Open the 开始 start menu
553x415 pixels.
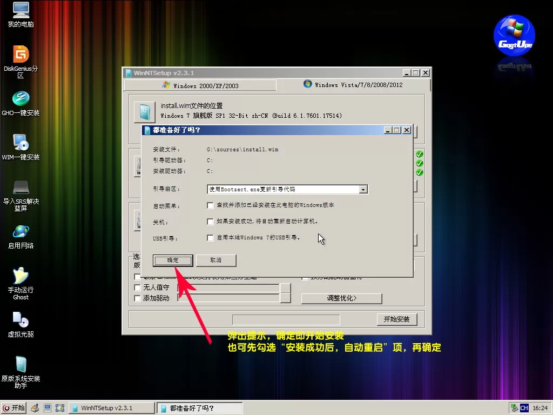(14, 408)
